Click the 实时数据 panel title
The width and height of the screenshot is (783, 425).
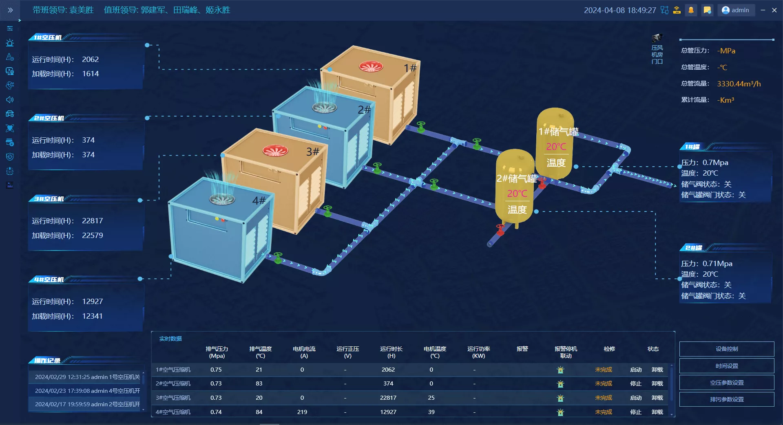(x=170, y=339)
